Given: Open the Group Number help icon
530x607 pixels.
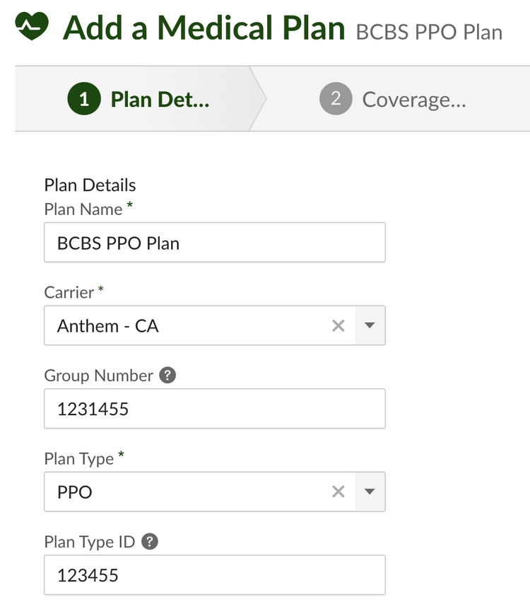Looking at the screenshot, I should [167, 375].
